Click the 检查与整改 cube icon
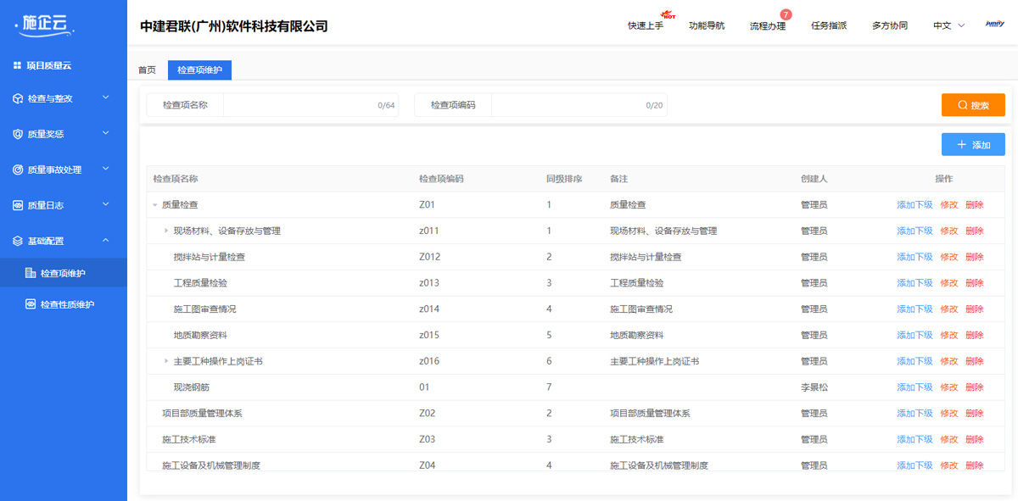 (x=18, y=98)
